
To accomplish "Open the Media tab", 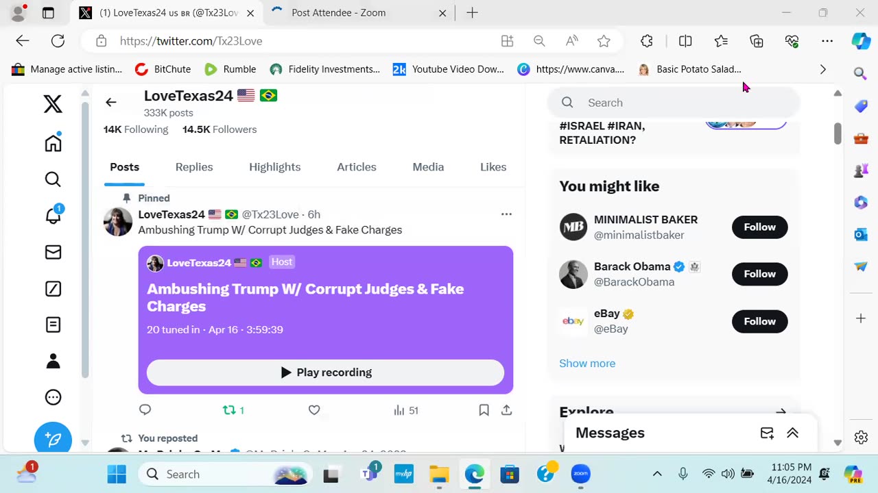I will pos(428,167).
